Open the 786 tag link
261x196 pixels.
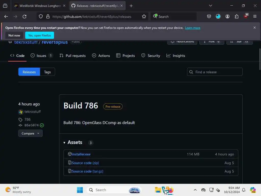27,119
